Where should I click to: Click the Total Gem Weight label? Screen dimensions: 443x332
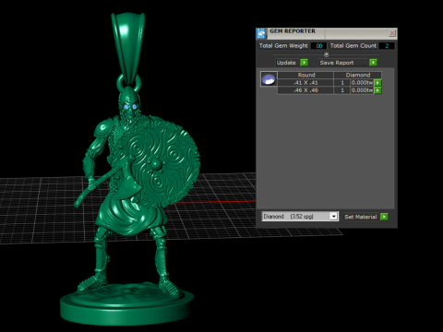point(283,46)
